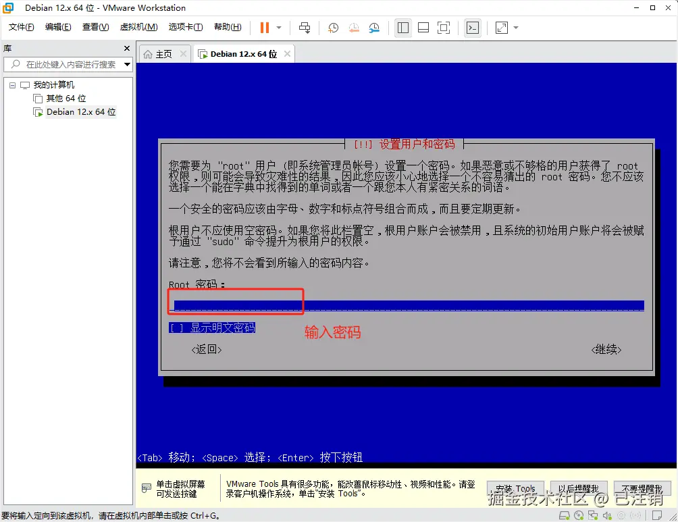Take a snapshot of the virtual machine
This screenshot has width=678, height=522.
pos(331,28)
